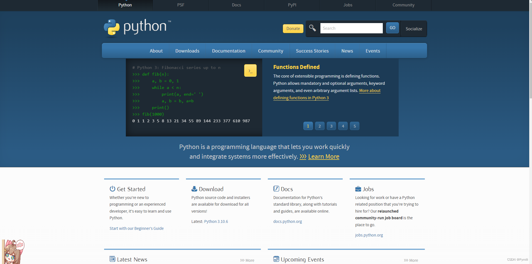This screenshot has height=264, width=532.
Task: Click the triple-chevron before Learn More
Action: (x=303, y=157)
